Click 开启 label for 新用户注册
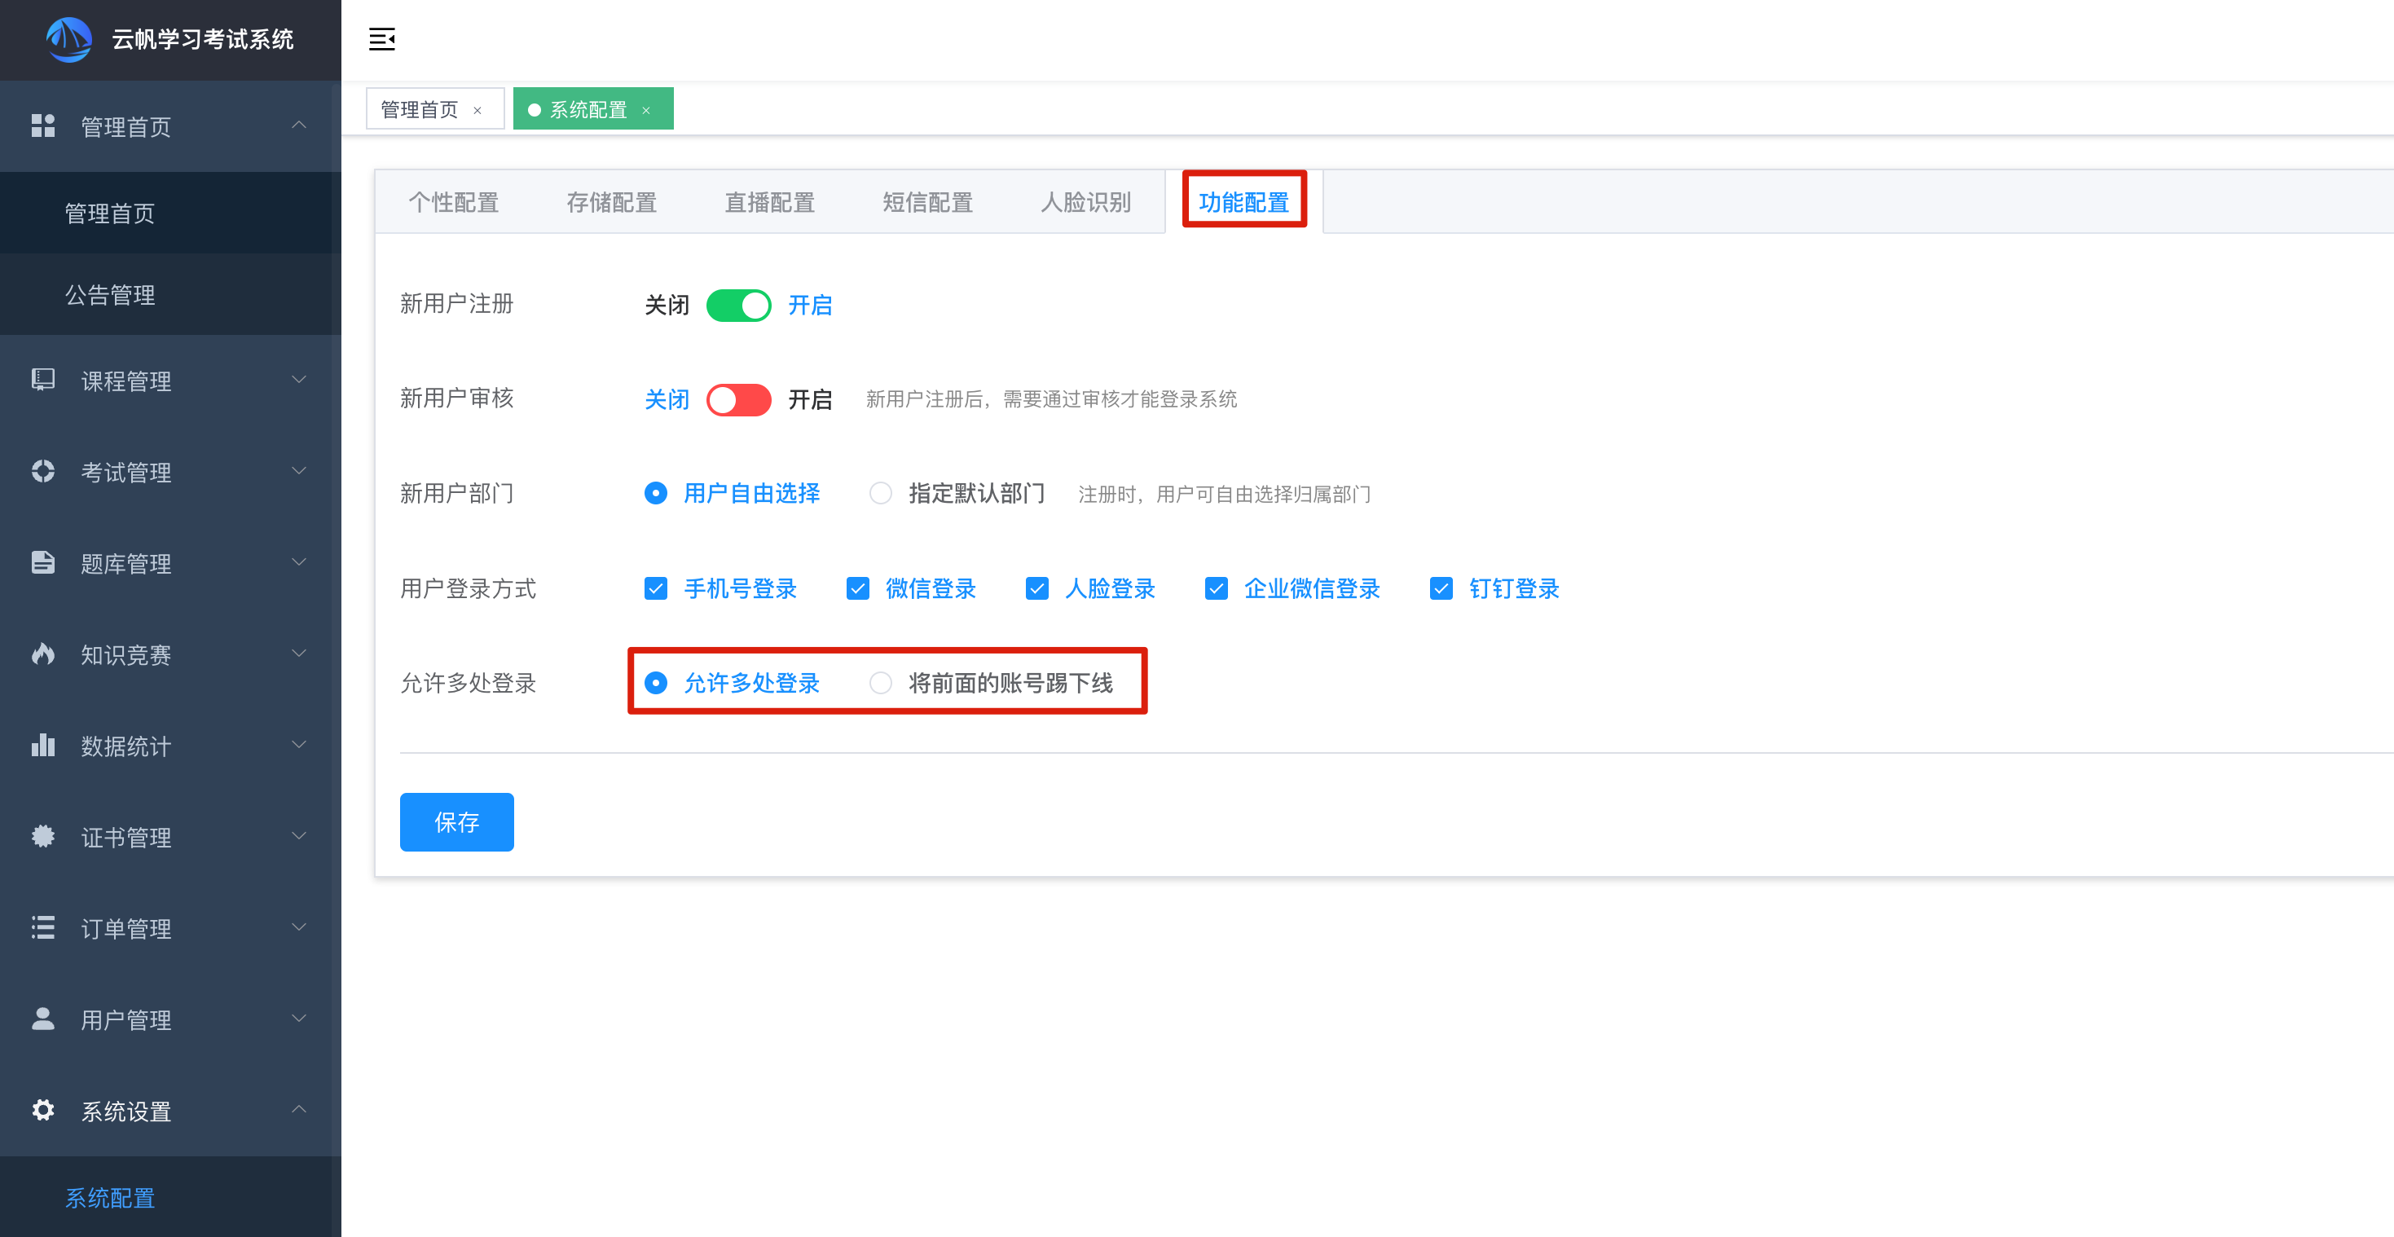The image size is (2394, 1237). tap(811, 305)
